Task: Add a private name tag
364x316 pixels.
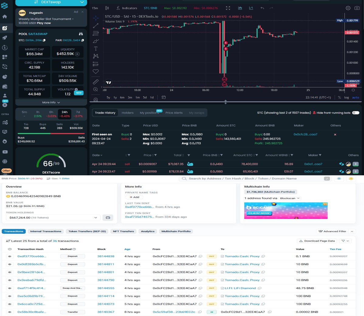Action: tap(134, 197)
